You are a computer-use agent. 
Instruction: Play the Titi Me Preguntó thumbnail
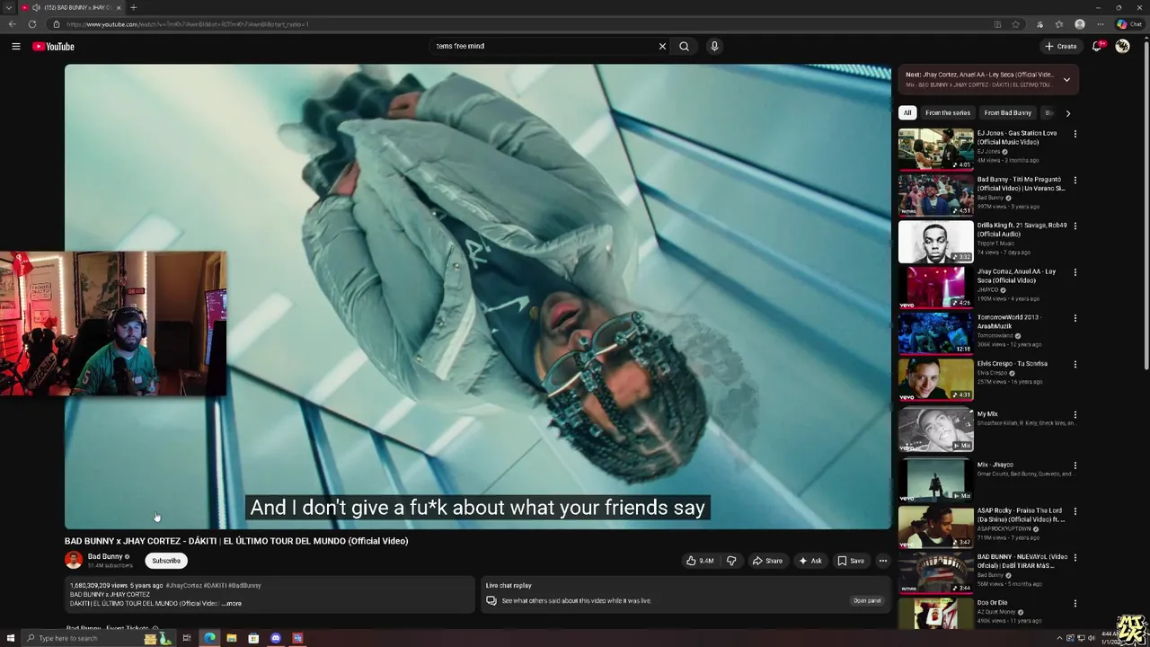tap(935, 195)
